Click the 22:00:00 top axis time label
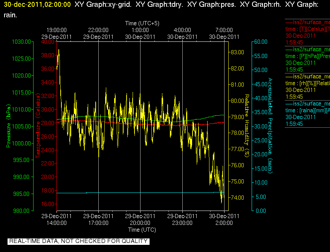Viewport: 330px width, 252px height. coord(98,30)
